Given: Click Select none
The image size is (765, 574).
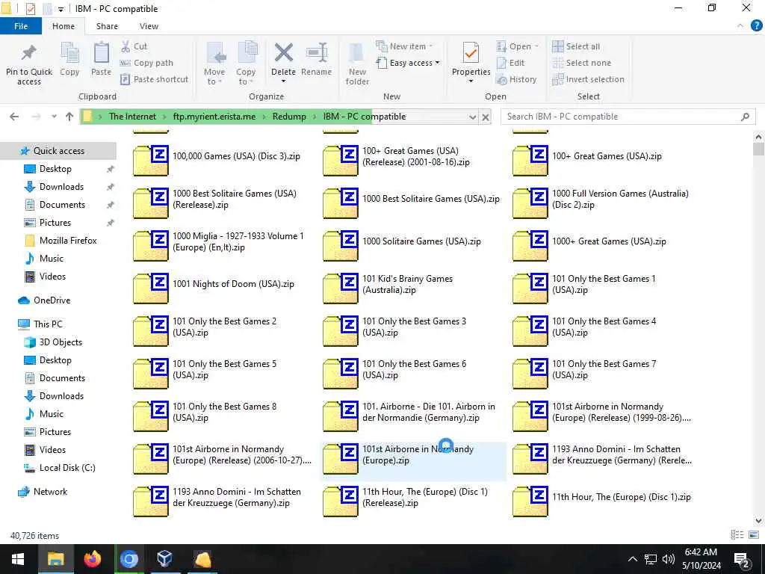Looking at the screenshot, I should pyautogui.click(x=581, y=63).
